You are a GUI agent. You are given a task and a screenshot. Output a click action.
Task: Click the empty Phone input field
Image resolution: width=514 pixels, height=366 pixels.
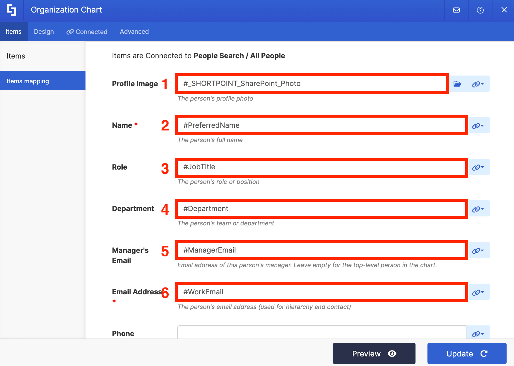[322, 332]
